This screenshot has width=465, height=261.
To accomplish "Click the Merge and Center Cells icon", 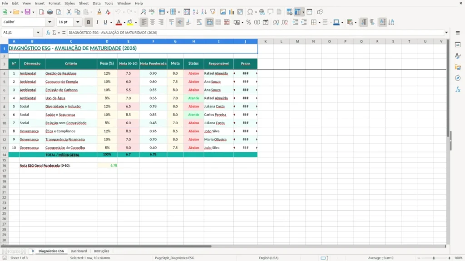I will 209,22.
